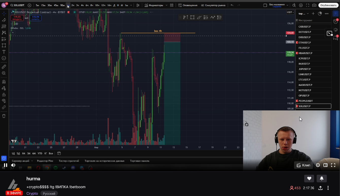Open the patterns tool in left toolbar
Screen dimensions: 340x196
pyautogui.click(x=4, y=33)
